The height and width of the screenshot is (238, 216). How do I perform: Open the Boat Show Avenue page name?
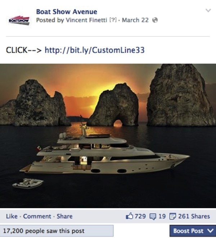pos(67,12)
